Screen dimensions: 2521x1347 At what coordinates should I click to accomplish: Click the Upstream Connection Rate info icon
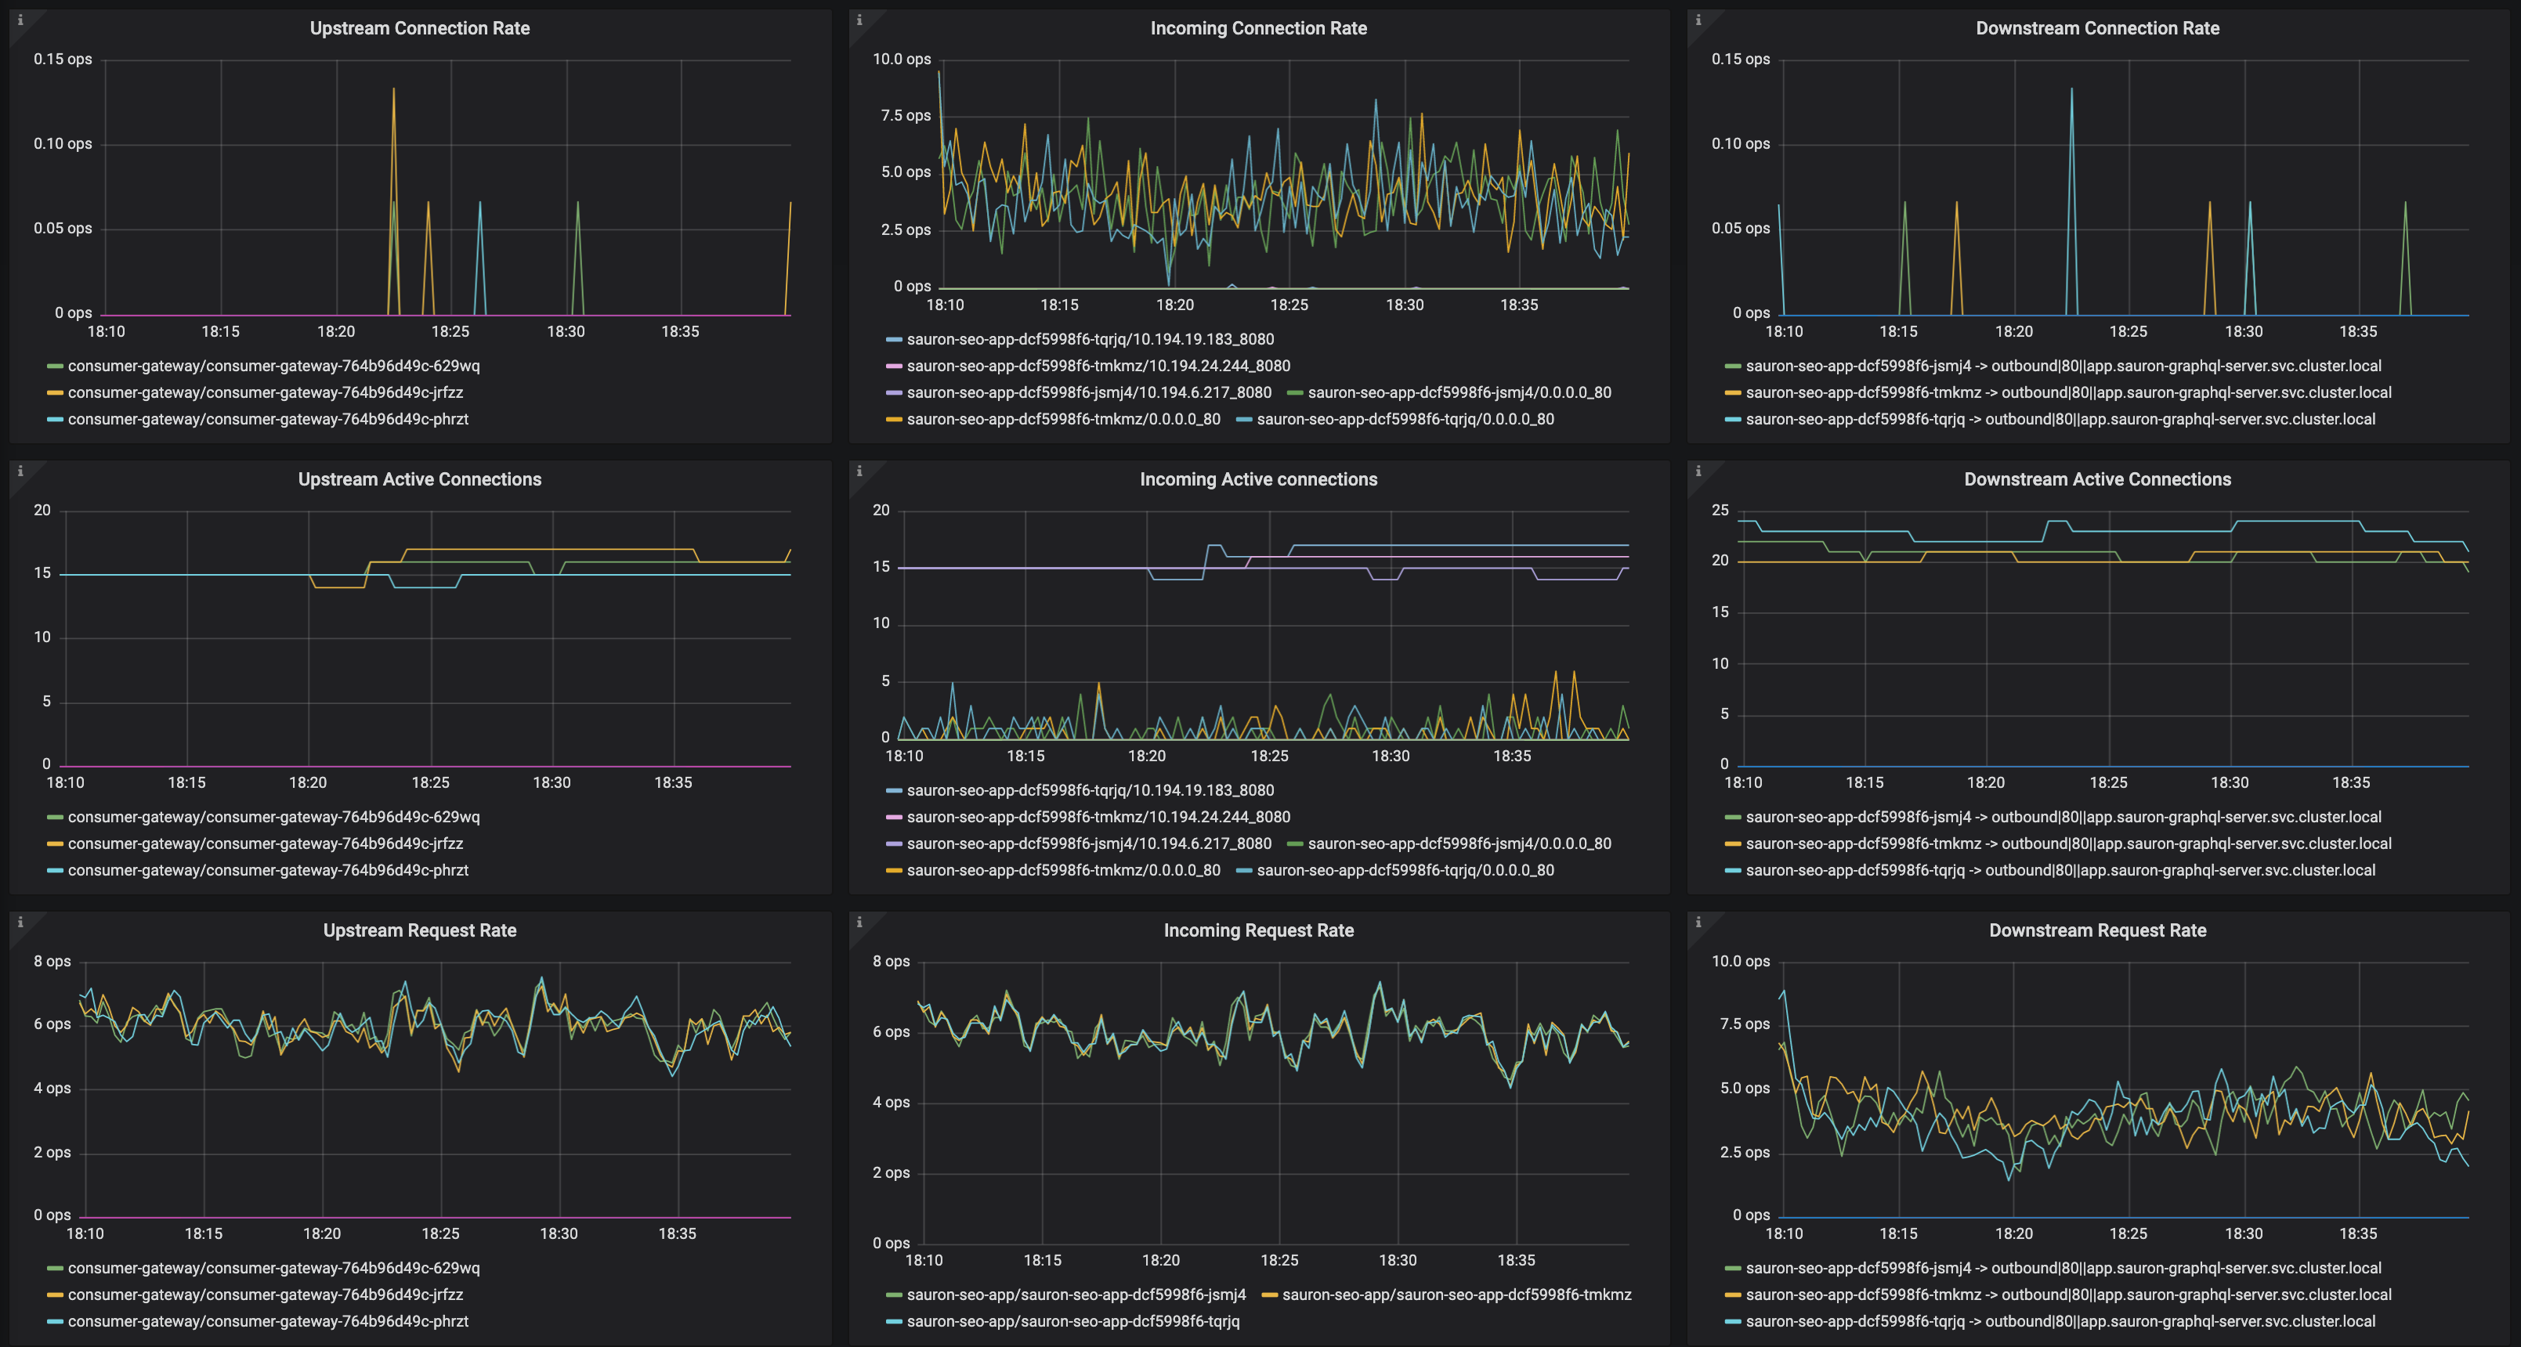(20, 20)
